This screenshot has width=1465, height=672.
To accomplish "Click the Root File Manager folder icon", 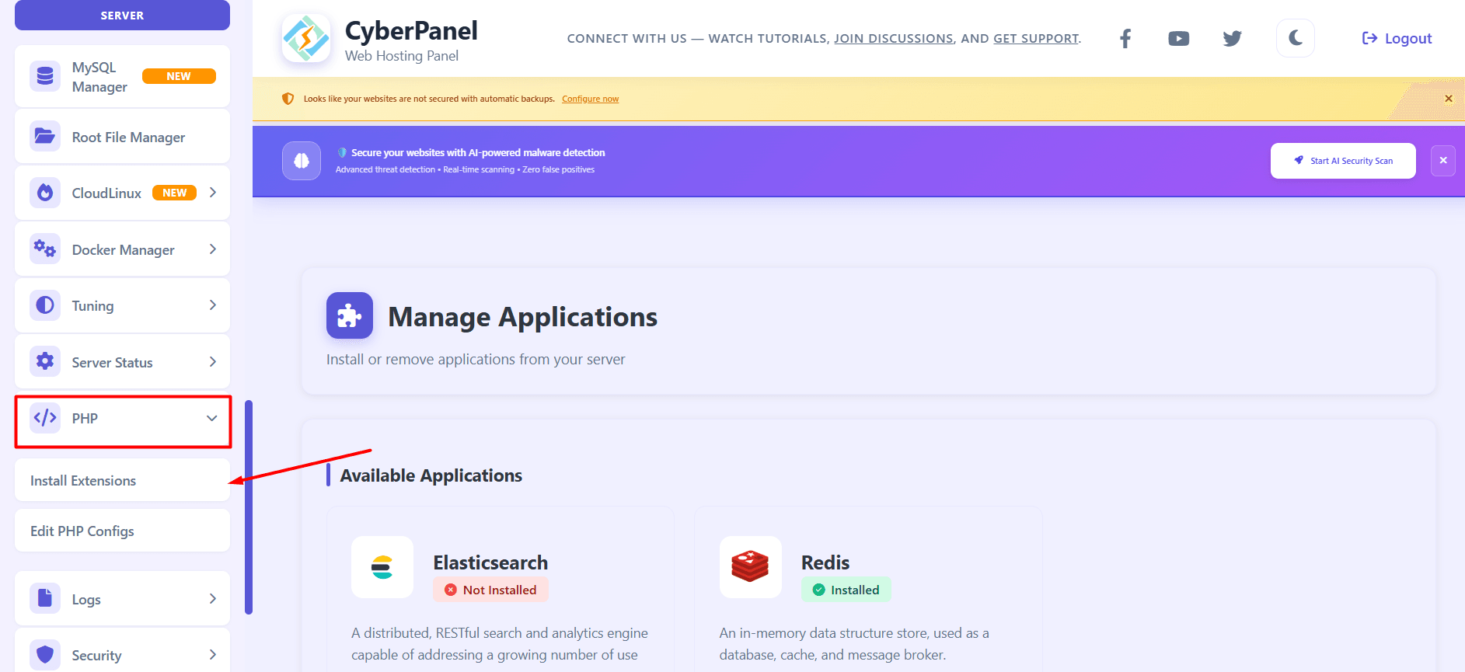I will [x=45, y=137].
